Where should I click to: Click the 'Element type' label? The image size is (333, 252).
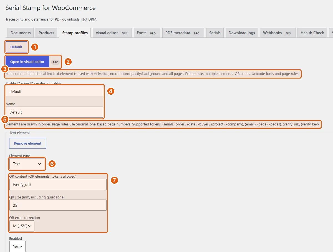(x=20, y=156)
